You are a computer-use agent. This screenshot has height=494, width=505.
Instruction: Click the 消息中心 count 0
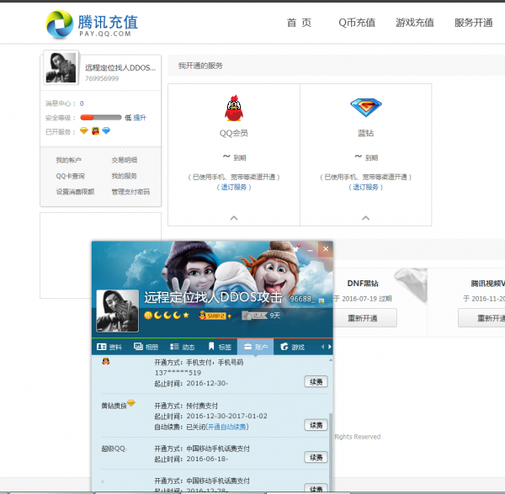pos(82,104)
